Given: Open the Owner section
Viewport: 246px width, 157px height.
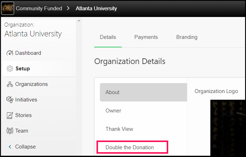Looking at the screenshot, I should point(113,111).
